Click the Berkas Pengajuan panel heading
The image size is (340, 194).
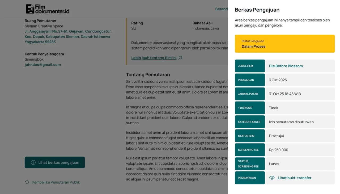click(x=257, y=10)
